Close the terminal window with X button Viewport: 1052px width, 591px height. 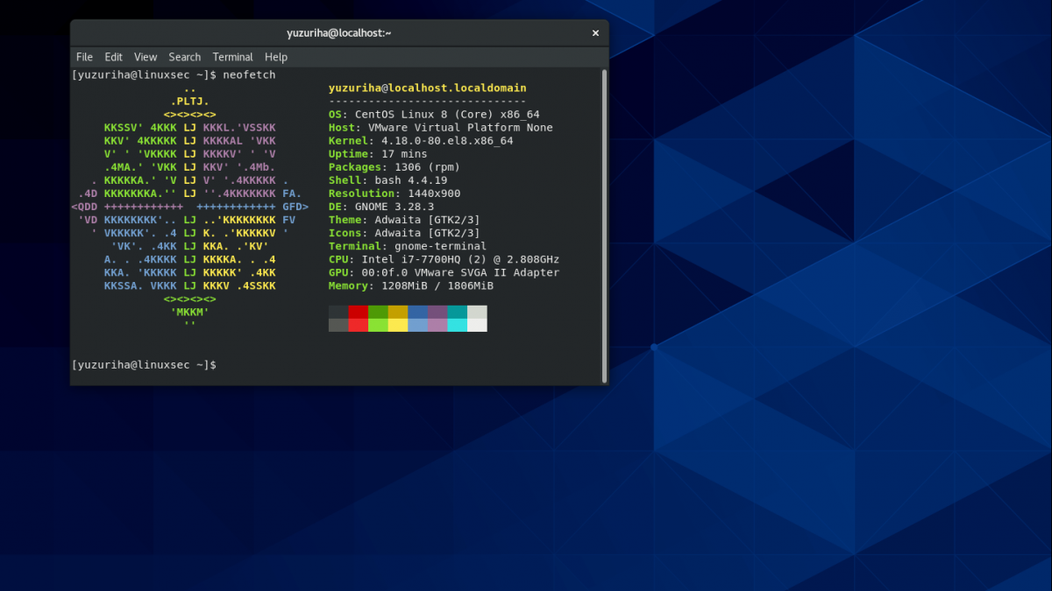(x=595, y=33)
